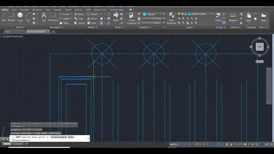Click the Linear dimension tool
The height and width of the screenshot is (154, 274).
click(x=65, y=14)
